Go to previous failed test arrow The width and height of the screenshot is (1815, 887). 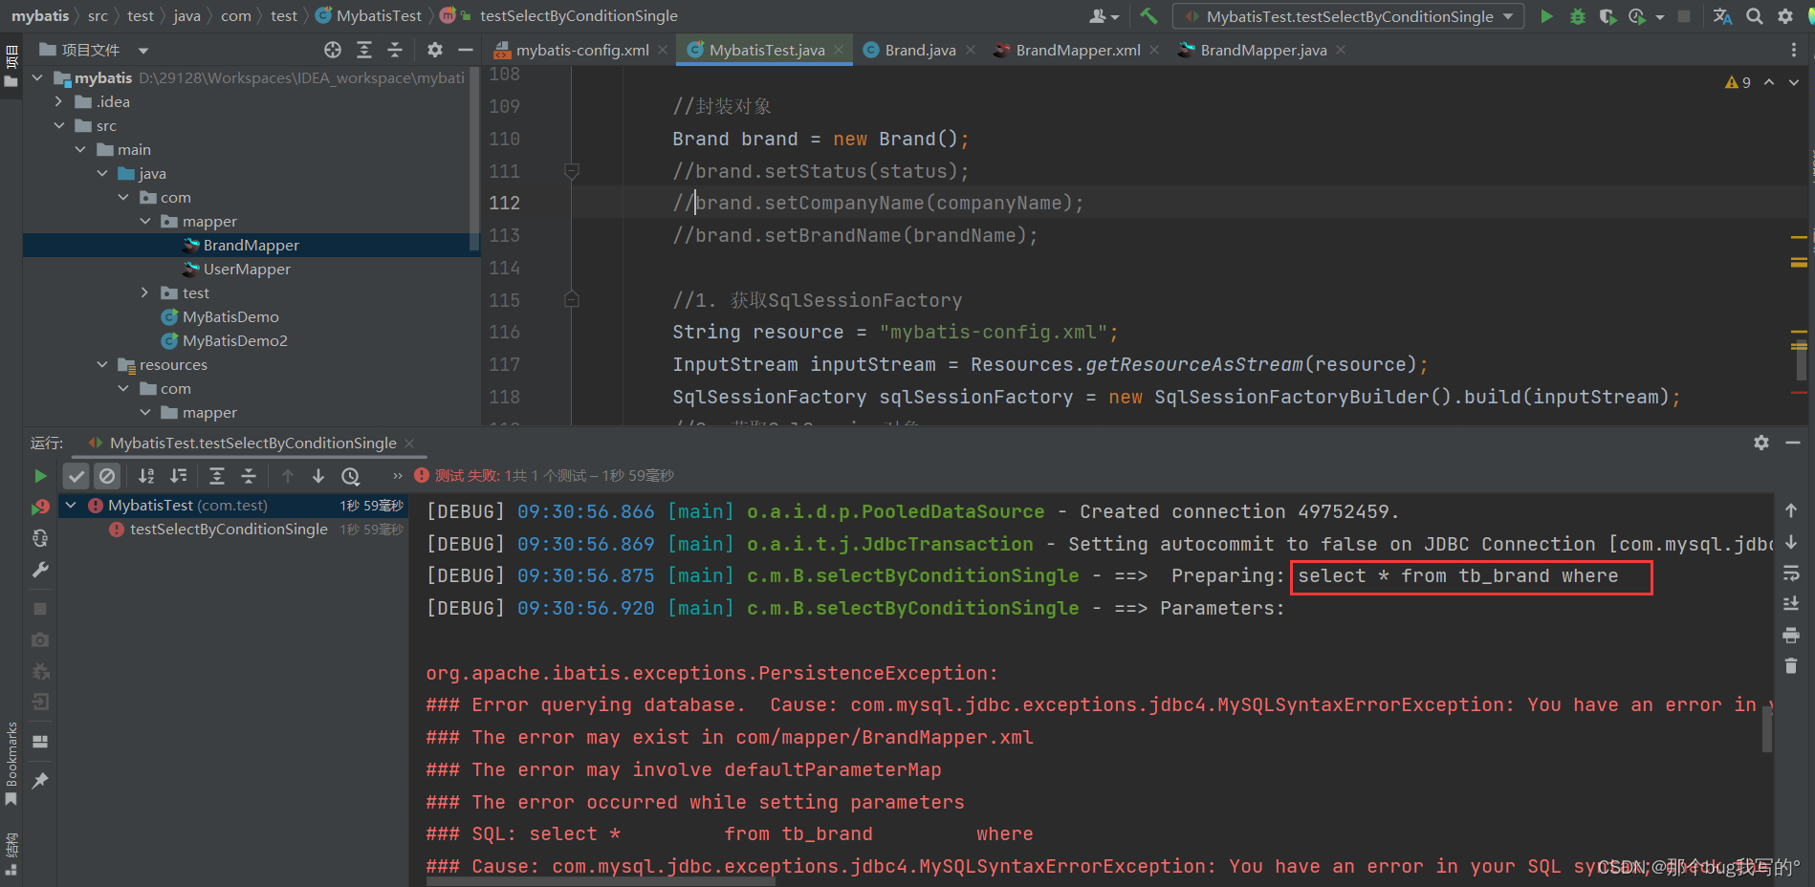click(288, 476)
